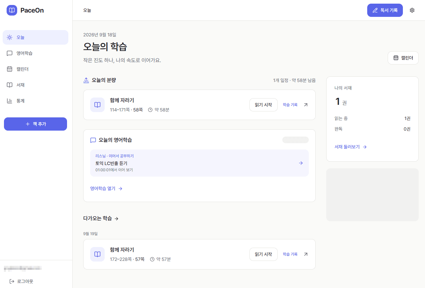Click the calendar icon in the sidebar
425x288 pixels.
[10, 69]
